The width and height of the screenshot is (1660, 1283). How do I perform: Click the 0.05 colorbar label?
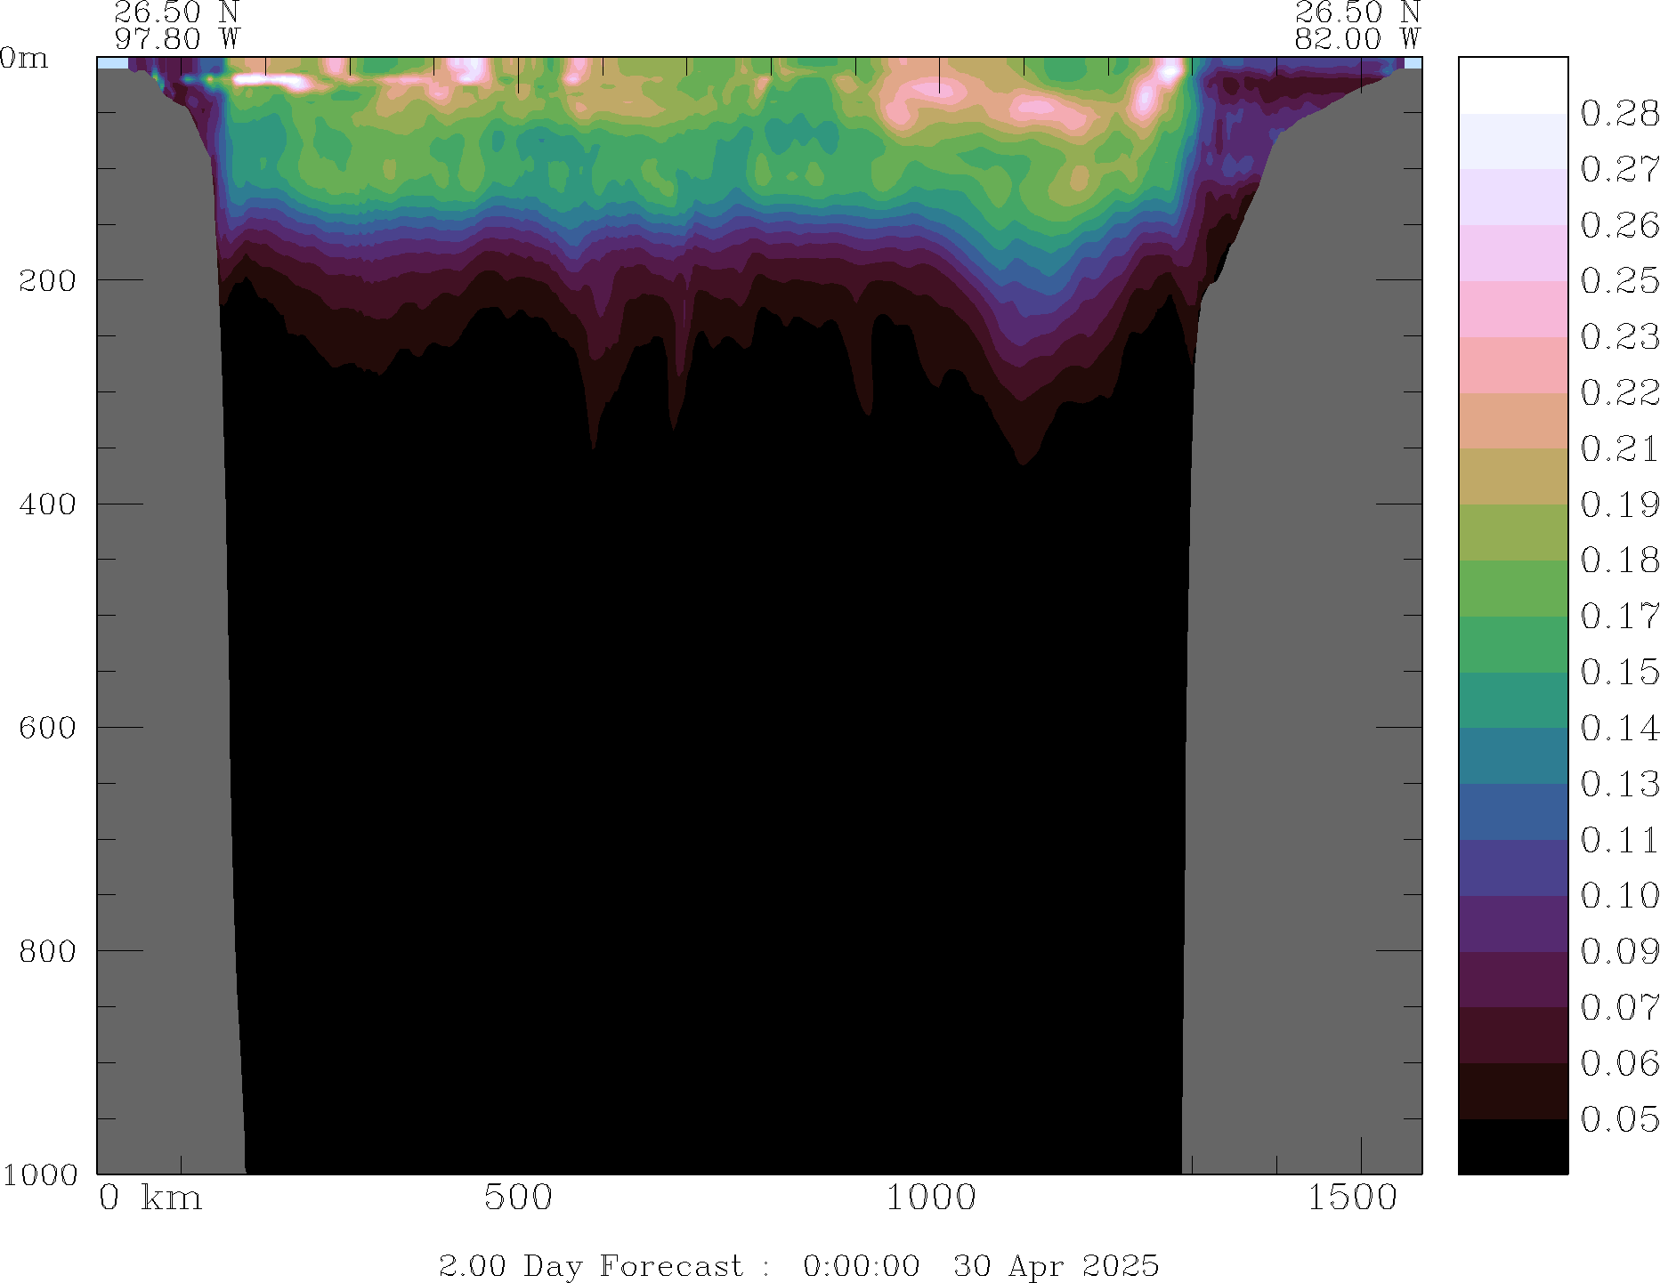pos(1619,1119)
